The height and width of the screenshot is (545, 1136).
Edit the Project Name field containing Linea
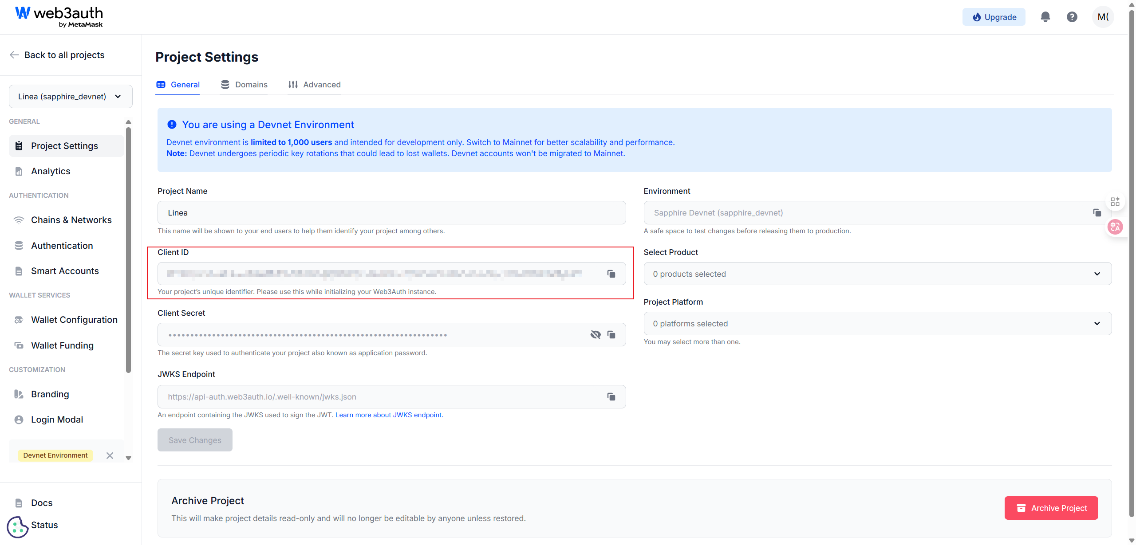[391, 212]
